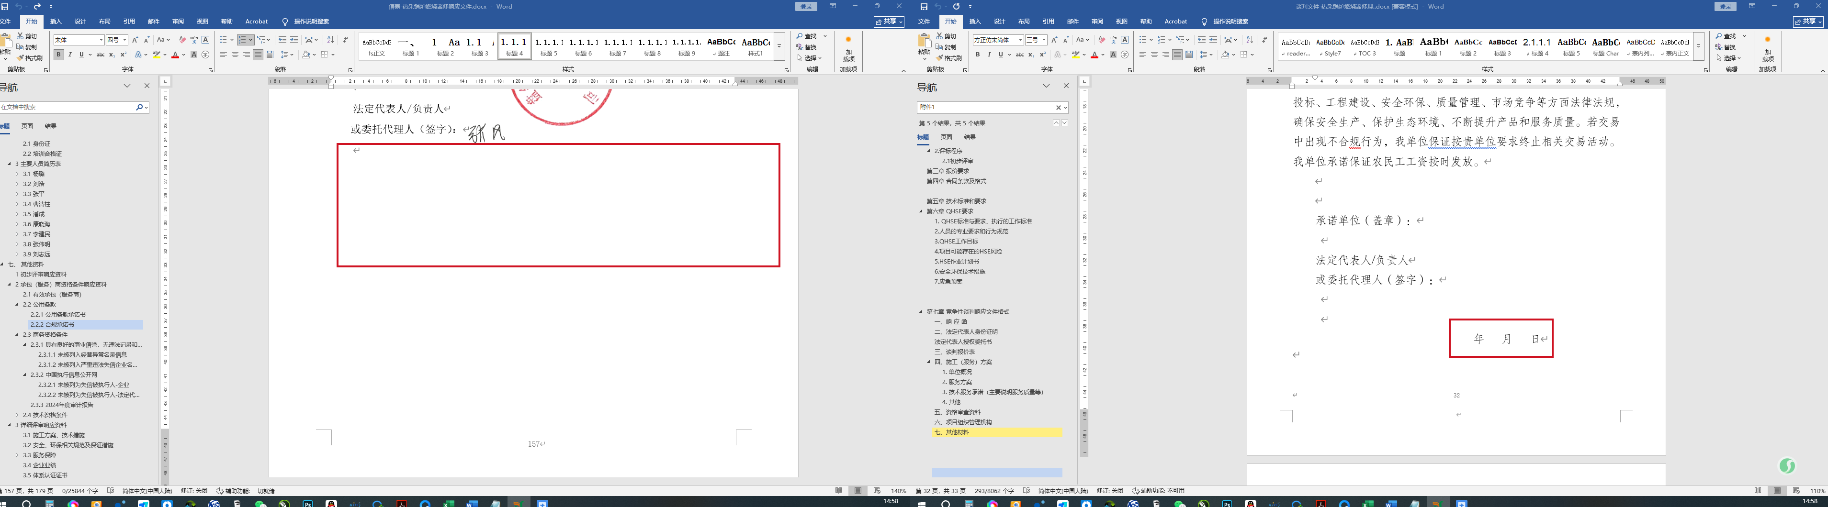Toggle paragraph marks display in 谈判文件 window
1828x507 pixels.
[x=1264, y=40]
